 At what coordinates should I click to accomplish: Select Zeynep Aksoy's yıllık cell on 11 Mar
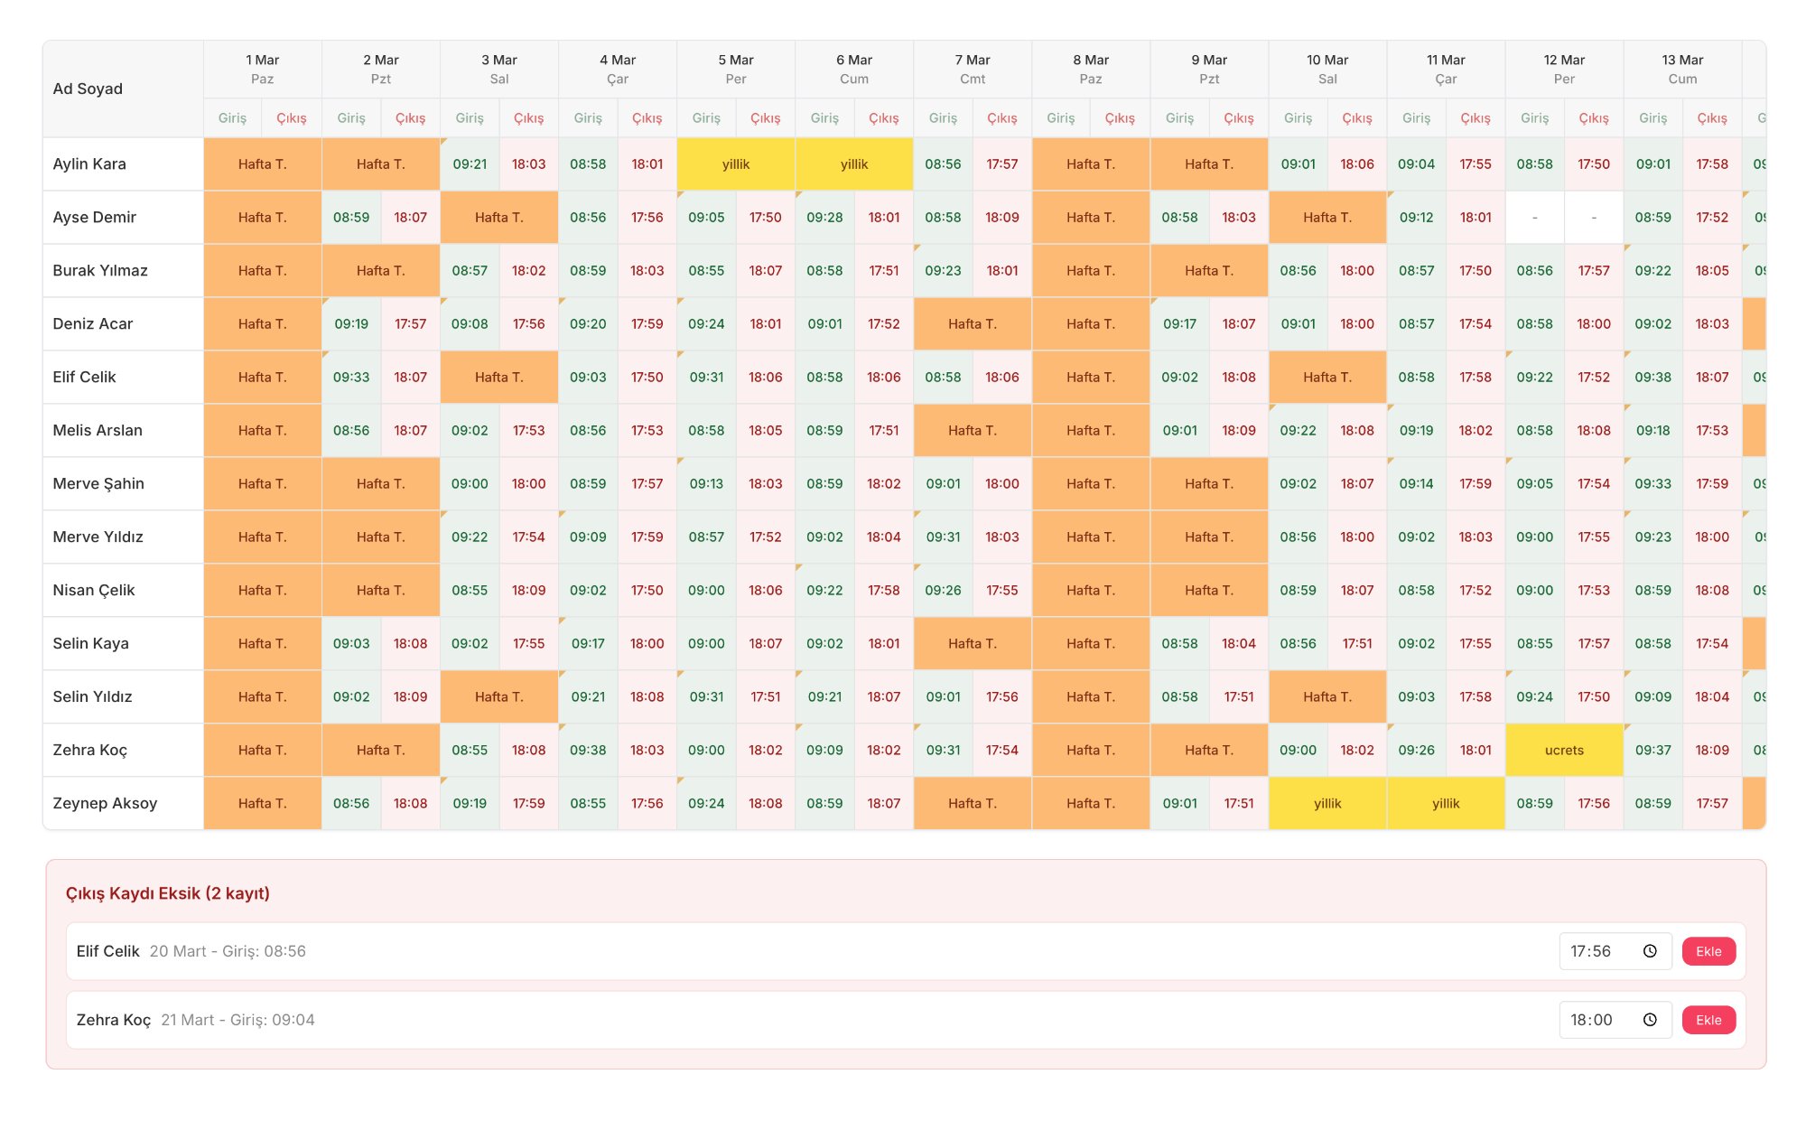(1445, 804)
